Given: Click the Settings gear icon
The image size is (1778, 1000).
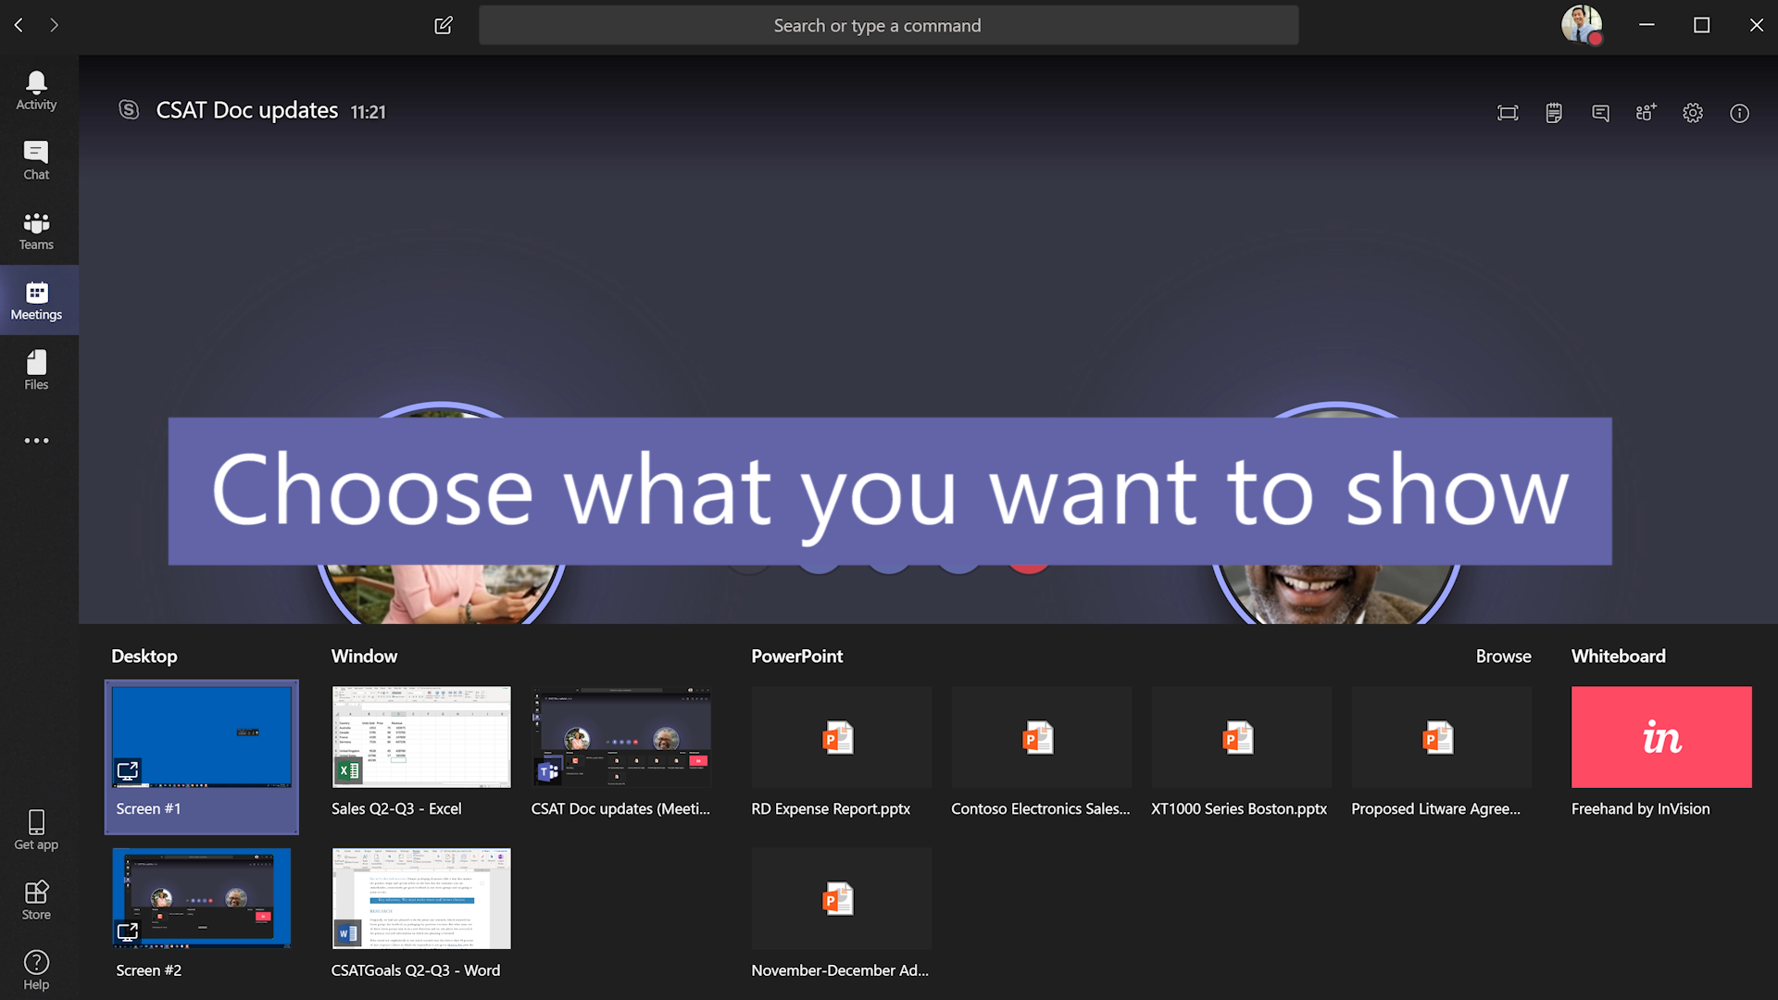Looking at the screenshot, I should click(1693, 111).
